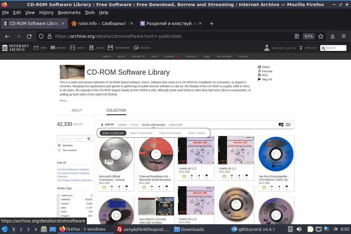
Task: Check the software media type checkbox
Action: click(58, 200)
